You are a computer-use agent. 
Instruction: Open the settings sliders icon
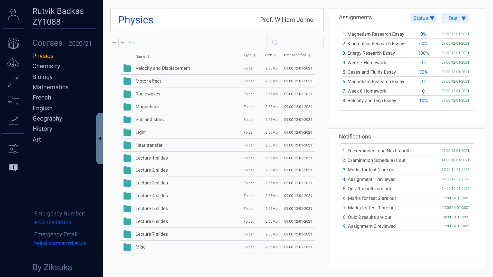13,149
